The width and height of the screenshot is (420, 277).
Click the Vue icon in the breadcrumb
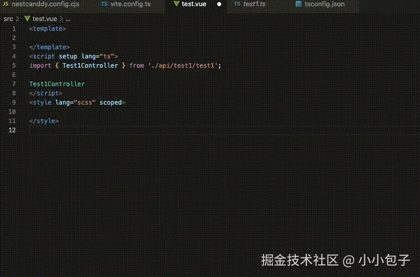pyautogui.click(x=27, y=19)
